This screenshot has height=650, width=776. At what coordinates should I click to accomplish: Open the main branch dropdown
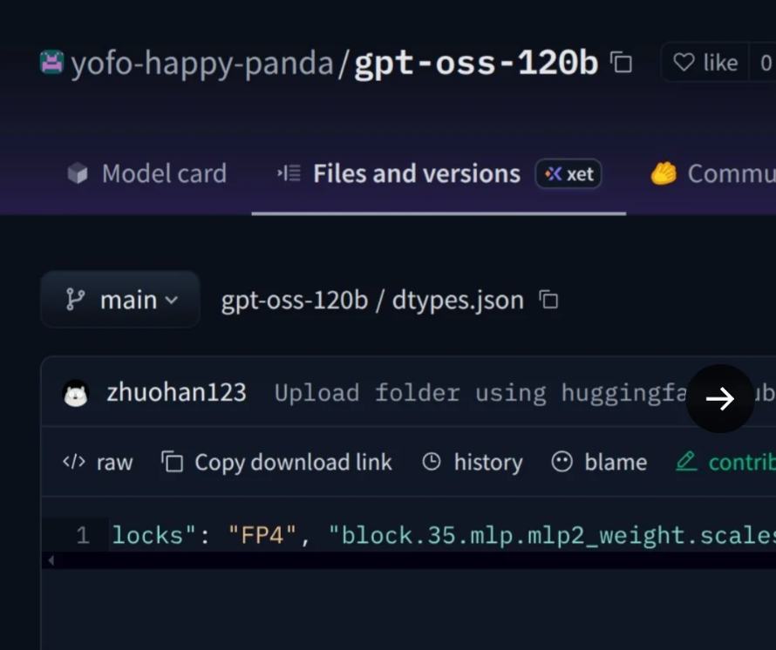(120, 300)
